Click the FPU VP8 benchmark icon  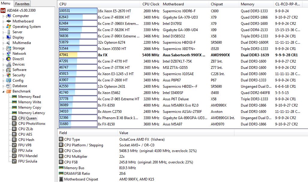[14, 145]
